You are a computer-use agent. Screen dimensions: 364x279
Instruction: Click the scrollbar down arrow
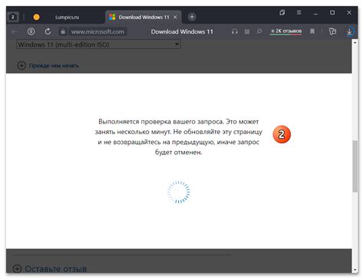point(355,270)
